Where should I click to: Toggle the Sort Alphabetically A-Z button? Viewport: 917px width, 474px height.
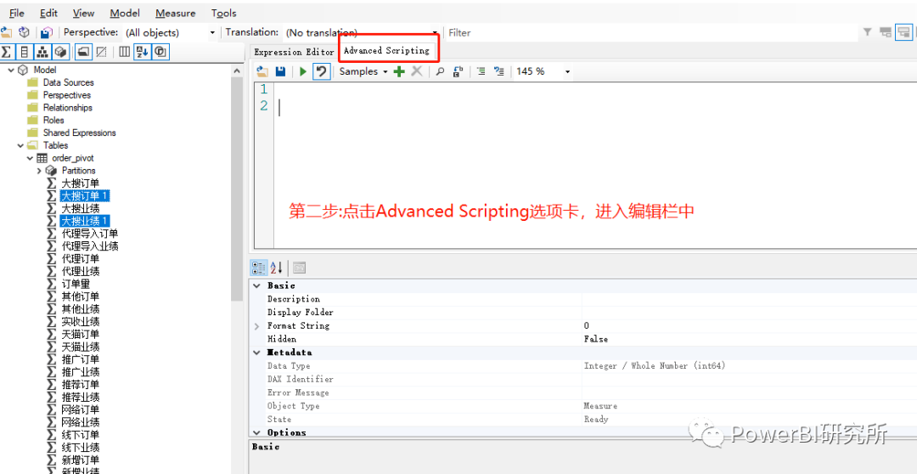142,52
